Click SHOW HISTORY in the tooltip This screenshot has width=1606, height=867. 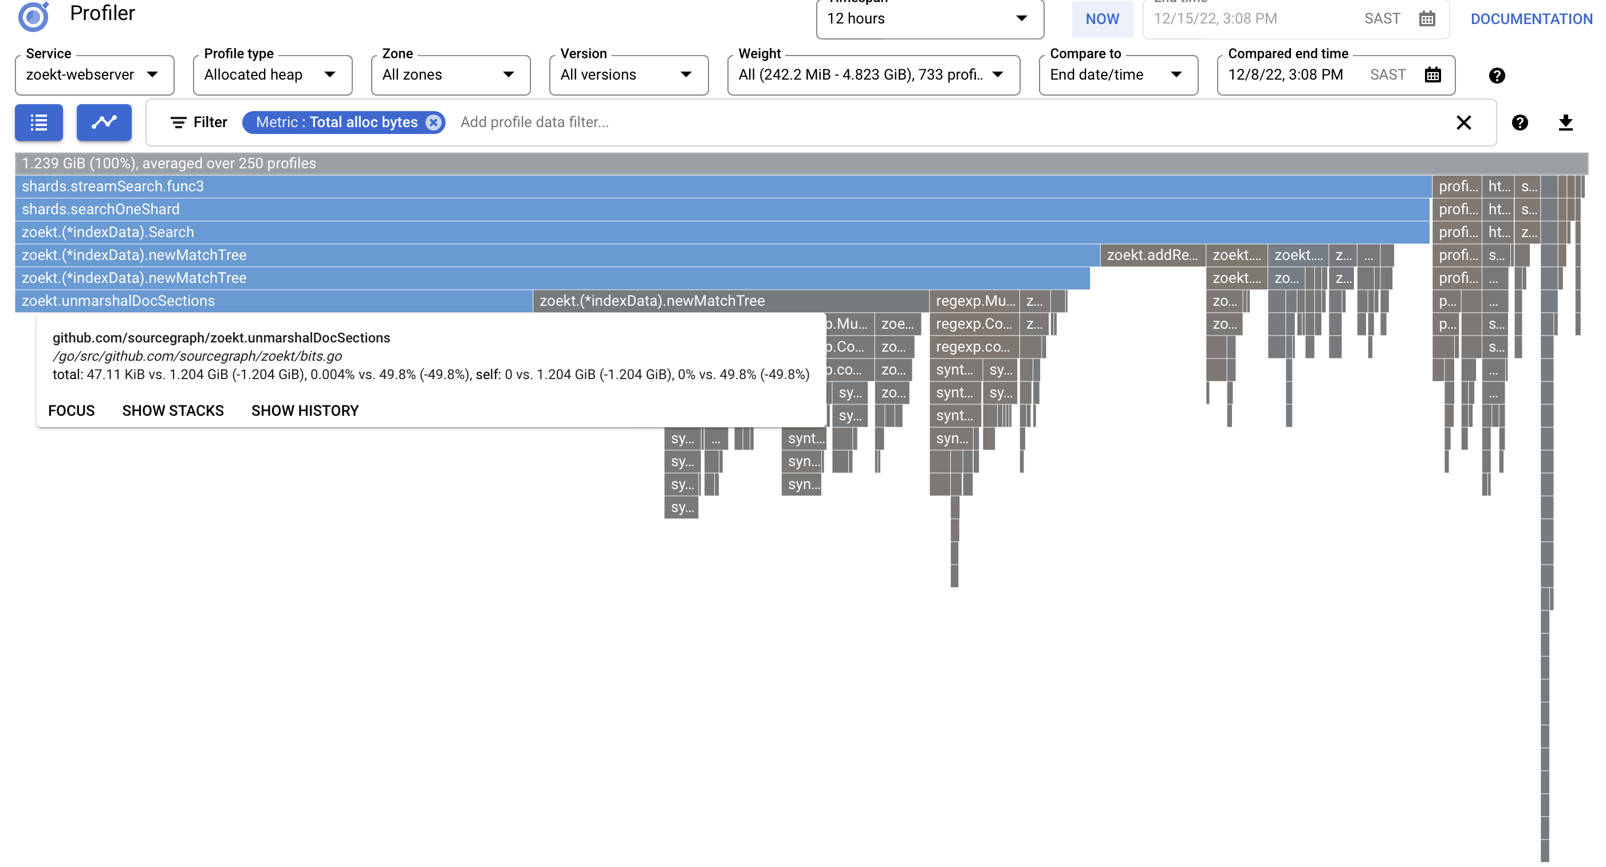point(305,411)
